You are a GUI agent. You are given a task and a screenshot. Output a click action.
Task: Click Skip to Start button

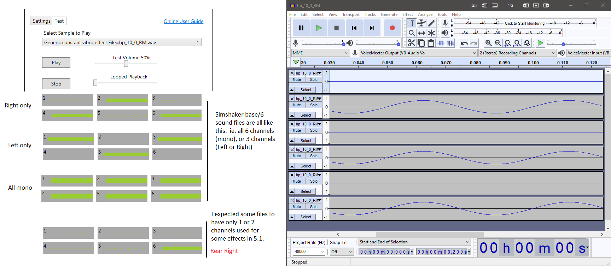pyautogui.click(x=354, y=28)
